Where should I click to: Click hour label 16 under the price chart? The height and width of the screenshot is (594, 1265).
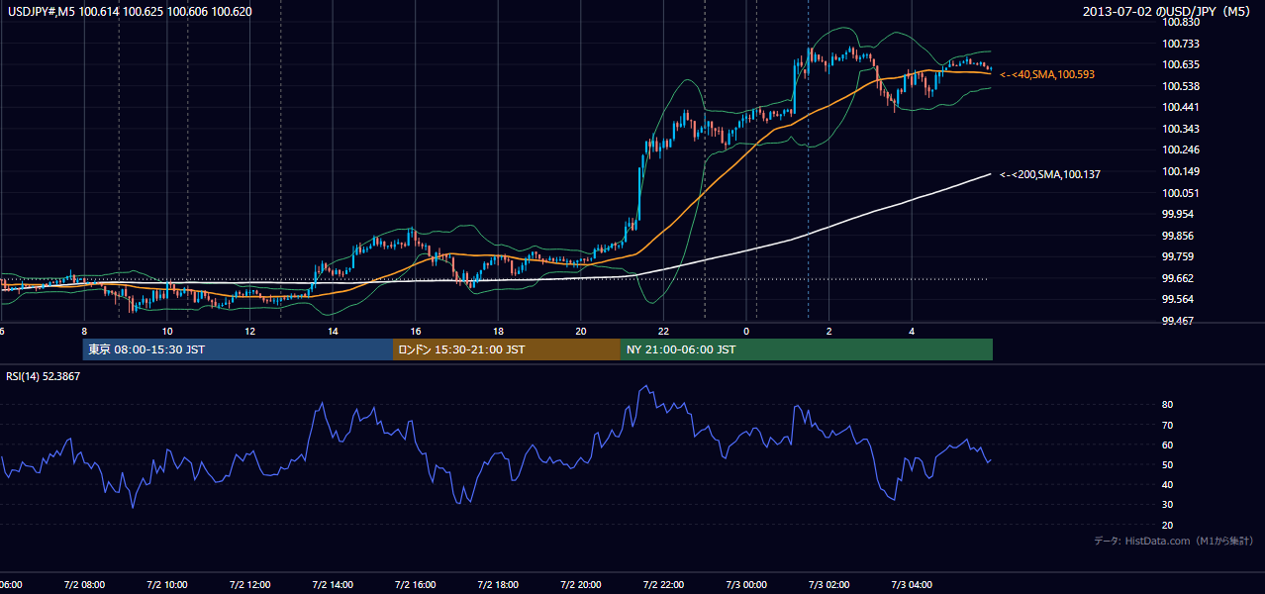(x=416, y=332)
